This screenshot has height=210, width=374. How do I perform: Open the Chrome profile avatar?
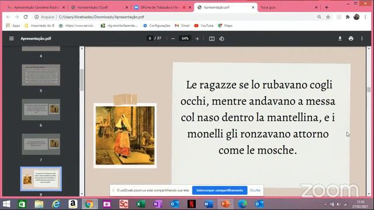[356, 17]
